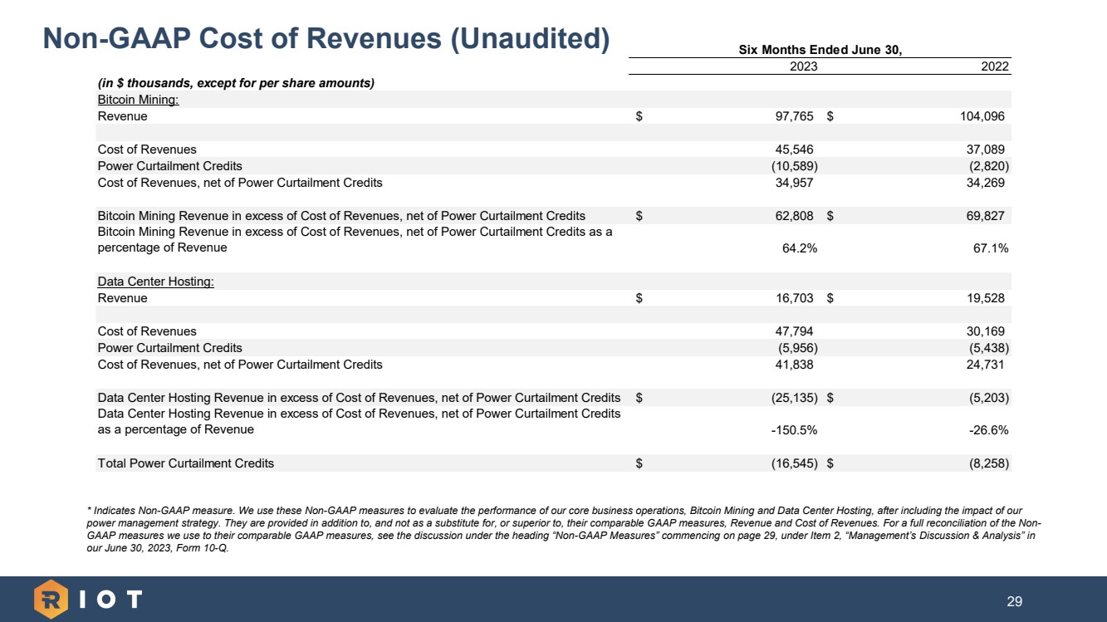Screen dimensions: 1107x622
Task: Click the -26.6% percentage figure
Action: point(990,430)
